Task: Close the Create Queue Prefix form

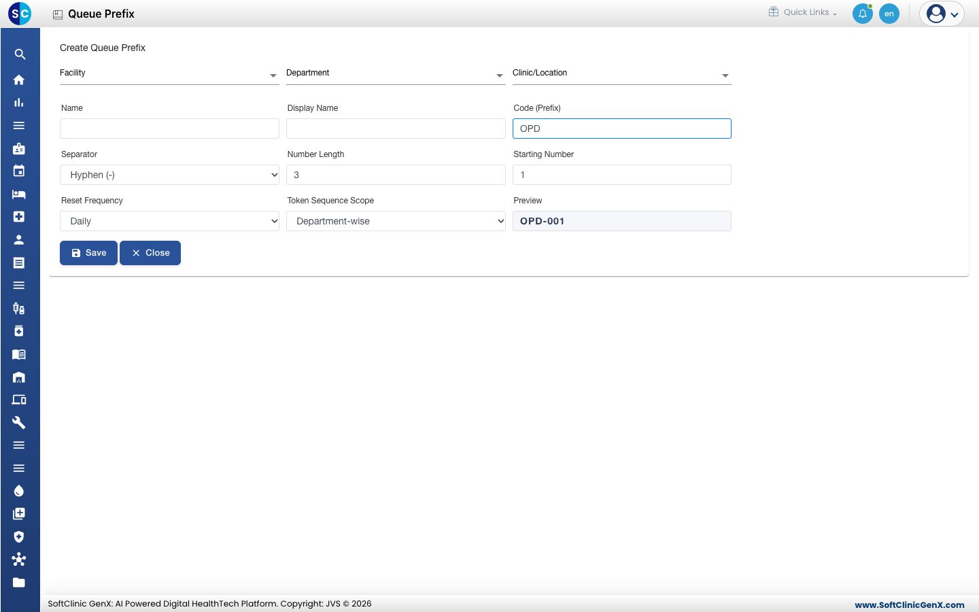Action: [150, 253]
